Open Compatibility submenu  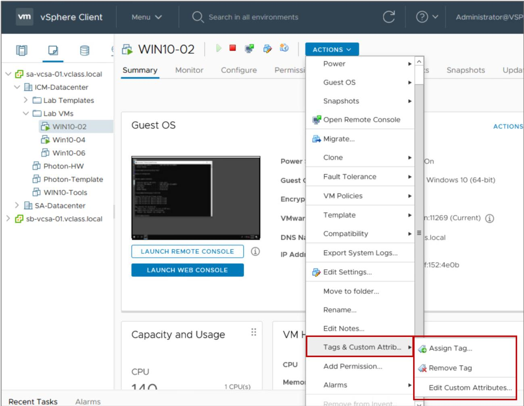coord(360,233)
